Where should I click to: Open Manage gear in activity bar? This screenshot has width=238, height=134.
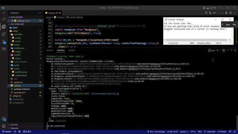[4, 126]
